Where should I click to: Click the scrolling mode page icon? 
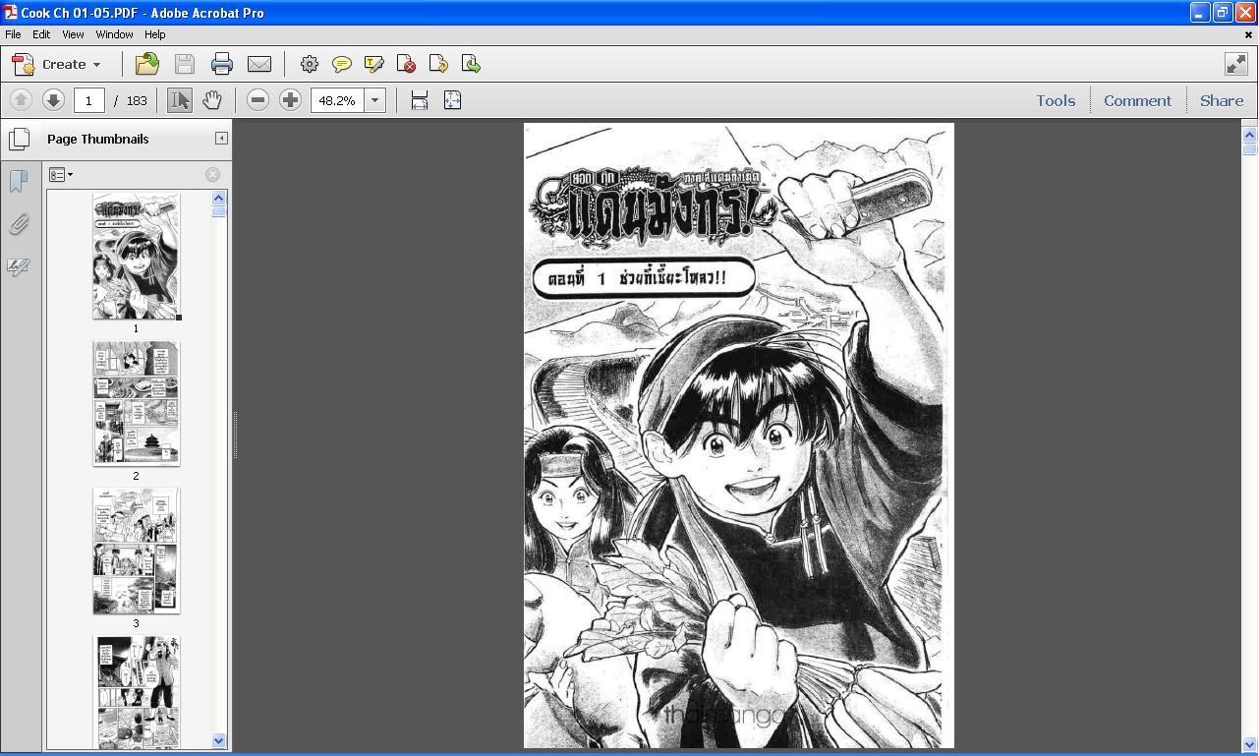pos(420,100)
